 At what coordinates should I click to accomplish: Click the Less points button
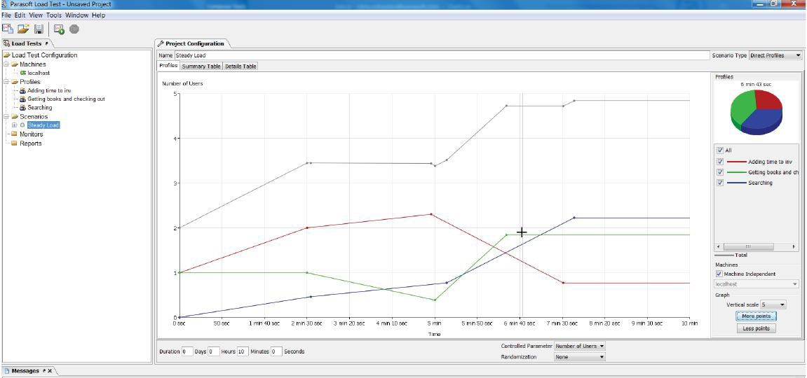tap(756, 328)
